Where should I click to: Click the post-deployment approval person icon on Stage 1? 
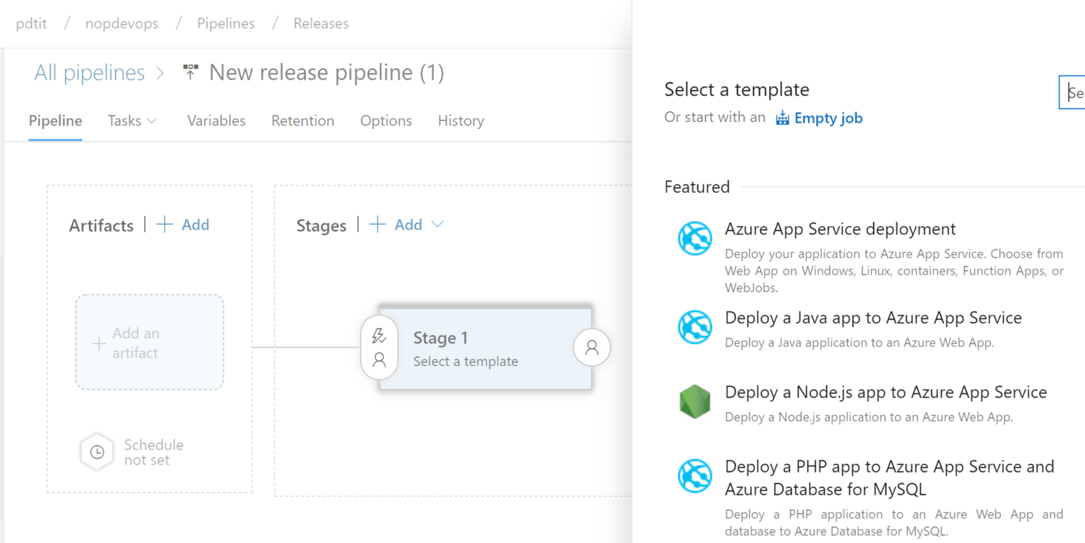591,347
